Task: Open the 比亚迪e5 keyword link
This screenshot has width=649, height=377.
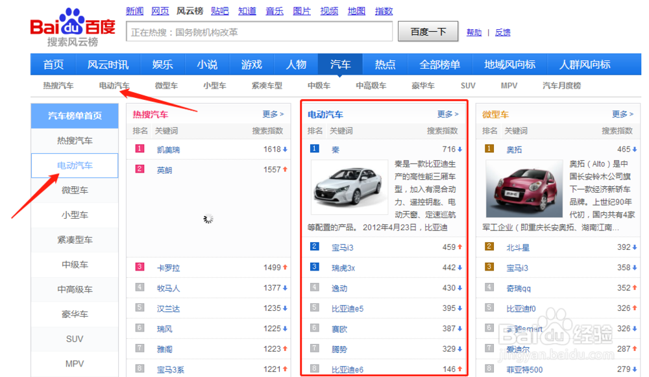Action: pyautogui.click(x=348, y=309)
